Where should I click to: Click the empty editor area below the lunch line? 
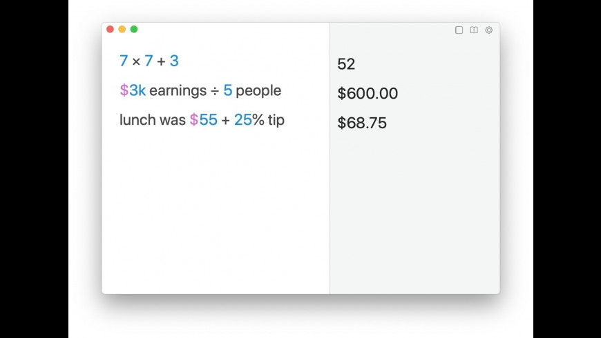click(x=214, y=207)
